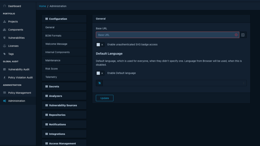Open the default language dropdown
Screen dimensions: 260x146
point(175,83)
